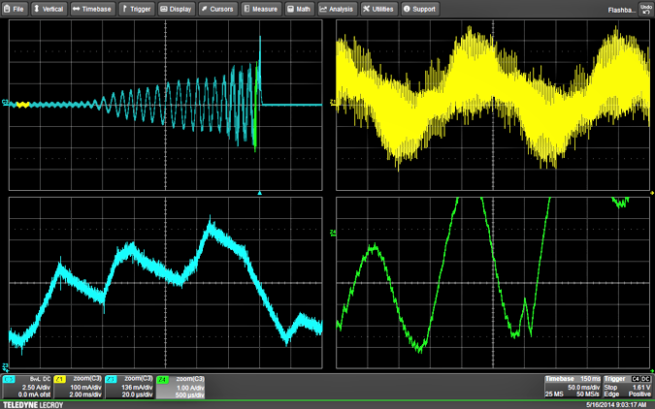Click the 2.50 A/div value

point(36,388)
